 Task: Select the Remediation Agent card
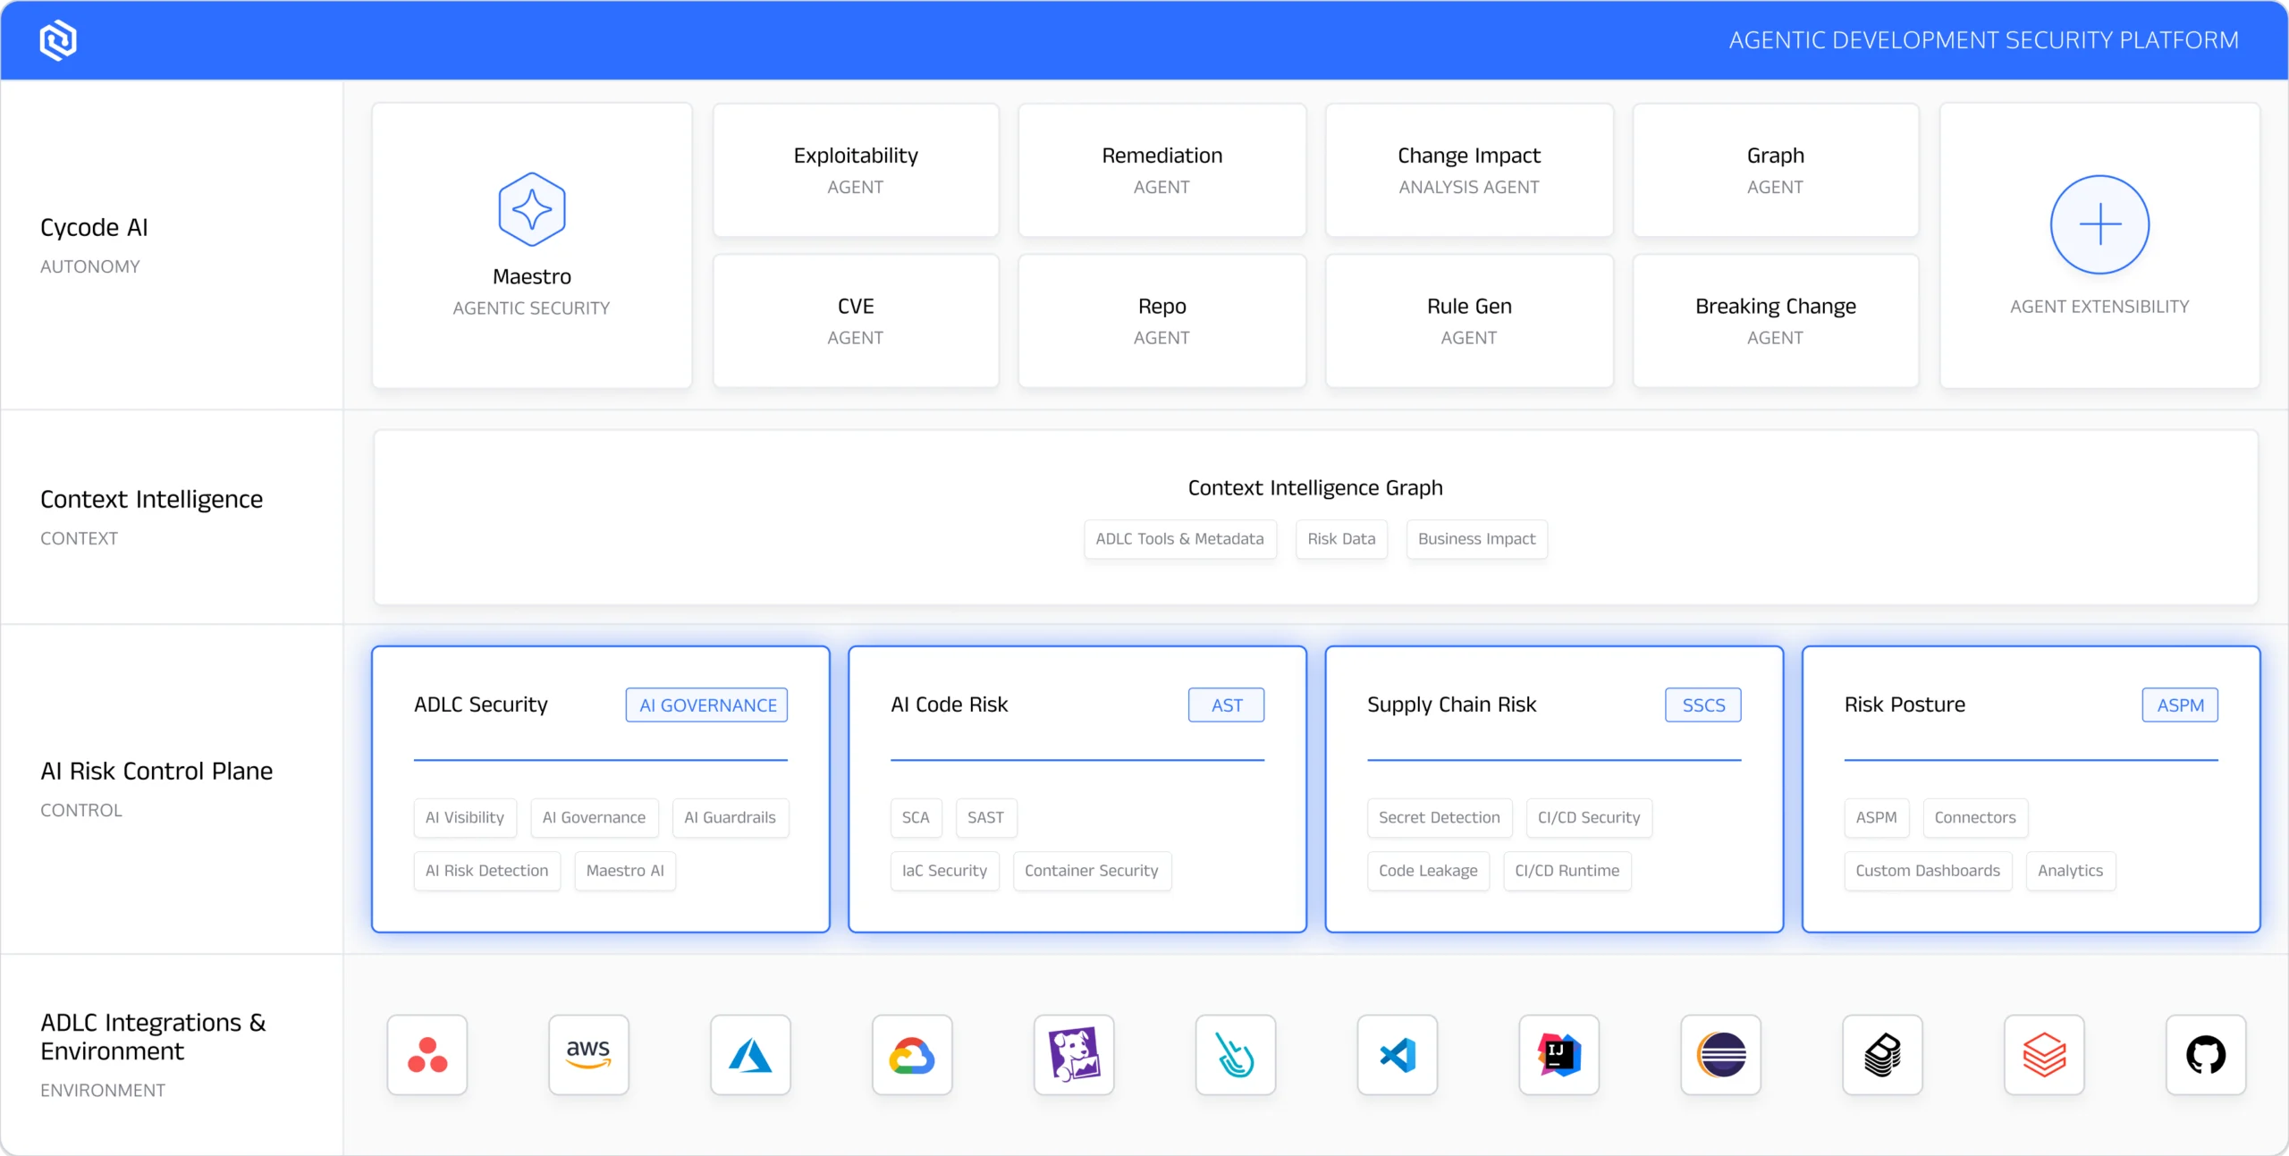1162,170
